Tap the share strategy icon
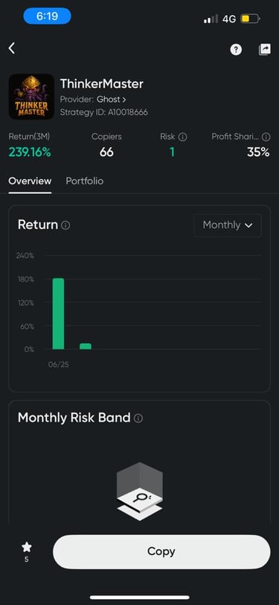This screenshot has width=279, height=605. (x=264, y=49)
